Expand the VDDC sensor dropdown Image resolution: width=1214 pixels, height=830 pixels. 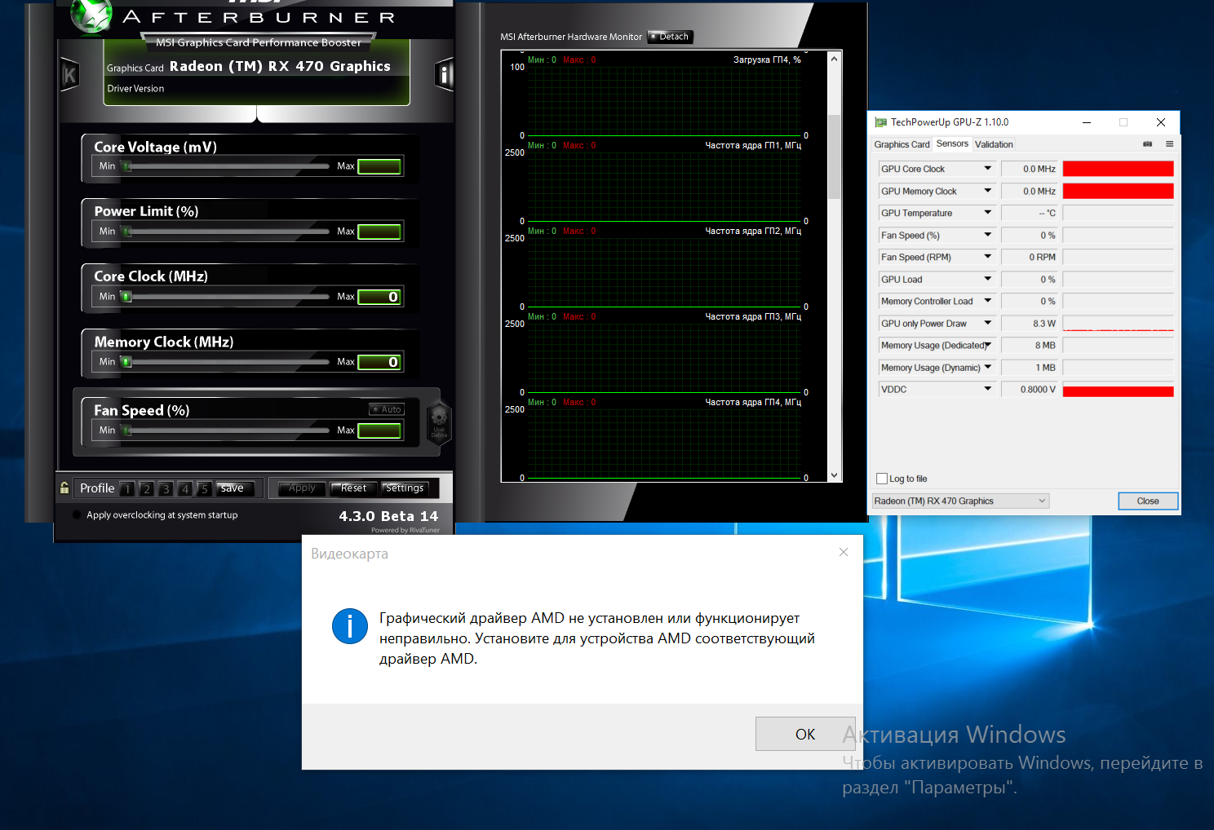coord(988,389)
